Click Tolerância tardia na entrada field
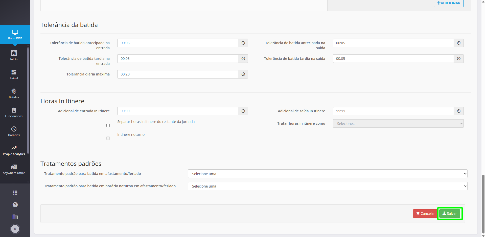485x237 pixels. (178, 59)
